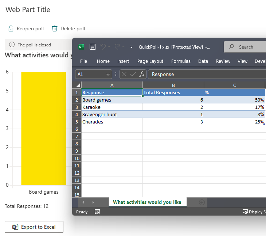
Task: Click the Cancel X icon in formula bar
Action: [x=124, y=74]
